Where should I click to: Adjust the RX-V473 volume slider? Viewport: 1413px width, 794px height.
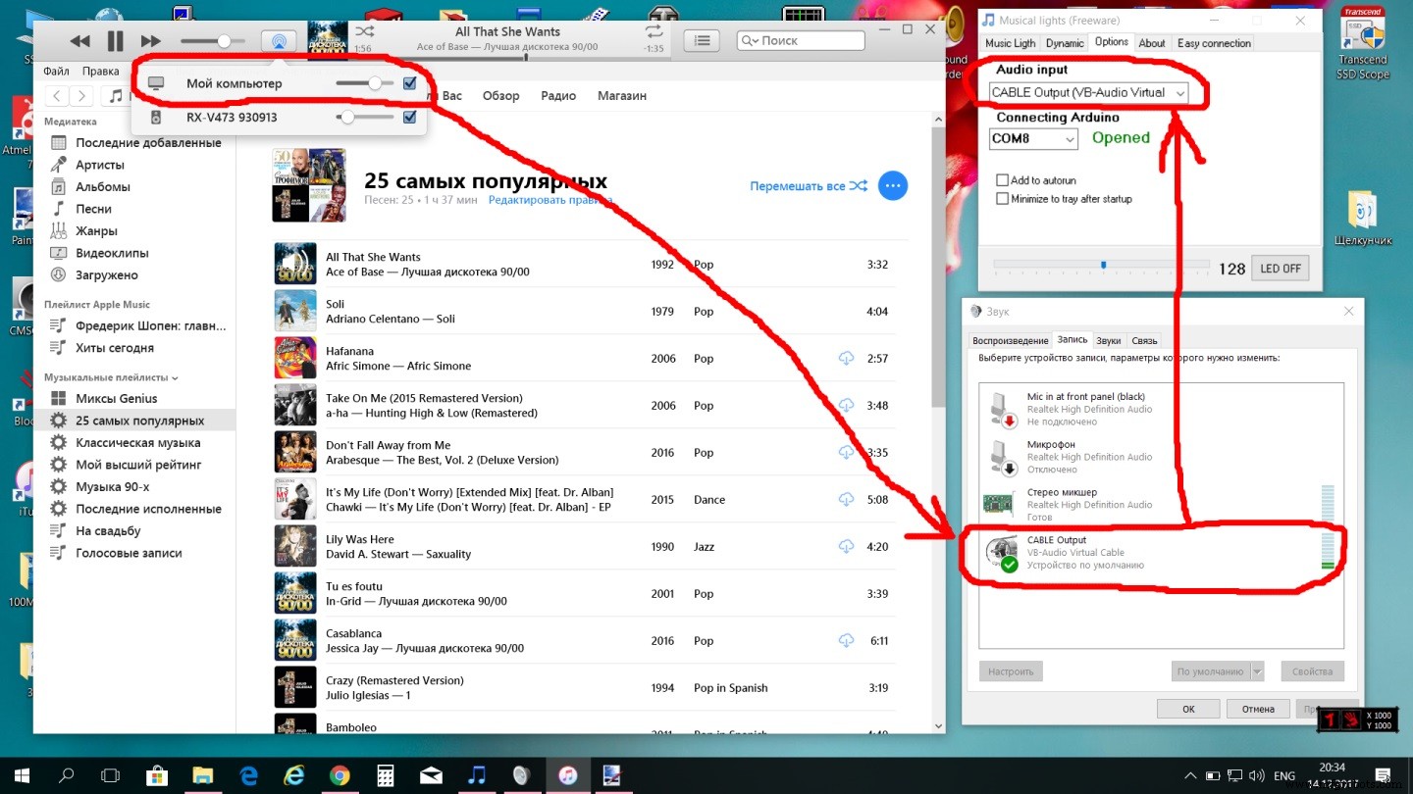pyautogui.click(x=347, y=118)
